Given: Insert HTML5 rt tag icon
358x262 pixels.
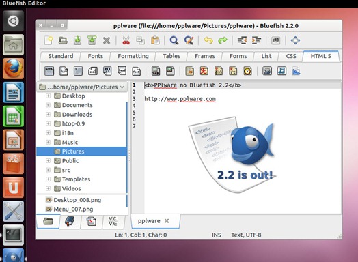Looking at the screenshot, I should tap(233, 71).
